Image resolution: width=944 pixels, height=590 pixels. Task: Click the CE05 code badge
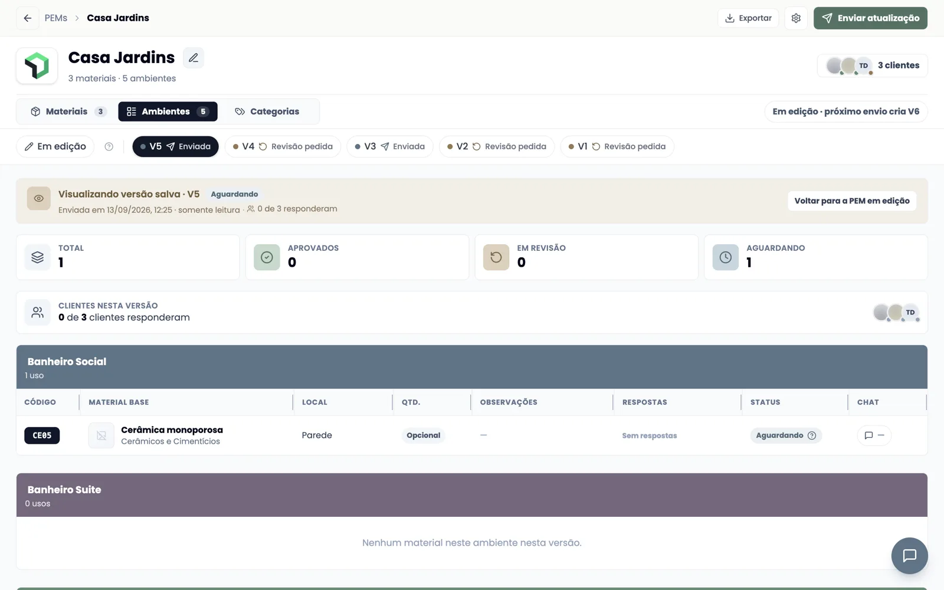(x=42, y=435)
